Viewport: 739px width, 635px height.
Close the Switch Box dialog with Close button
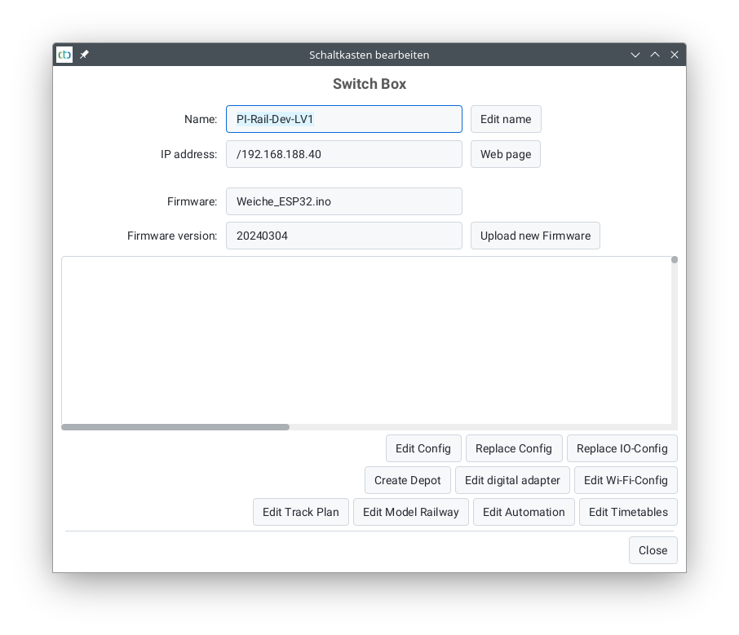653,550
